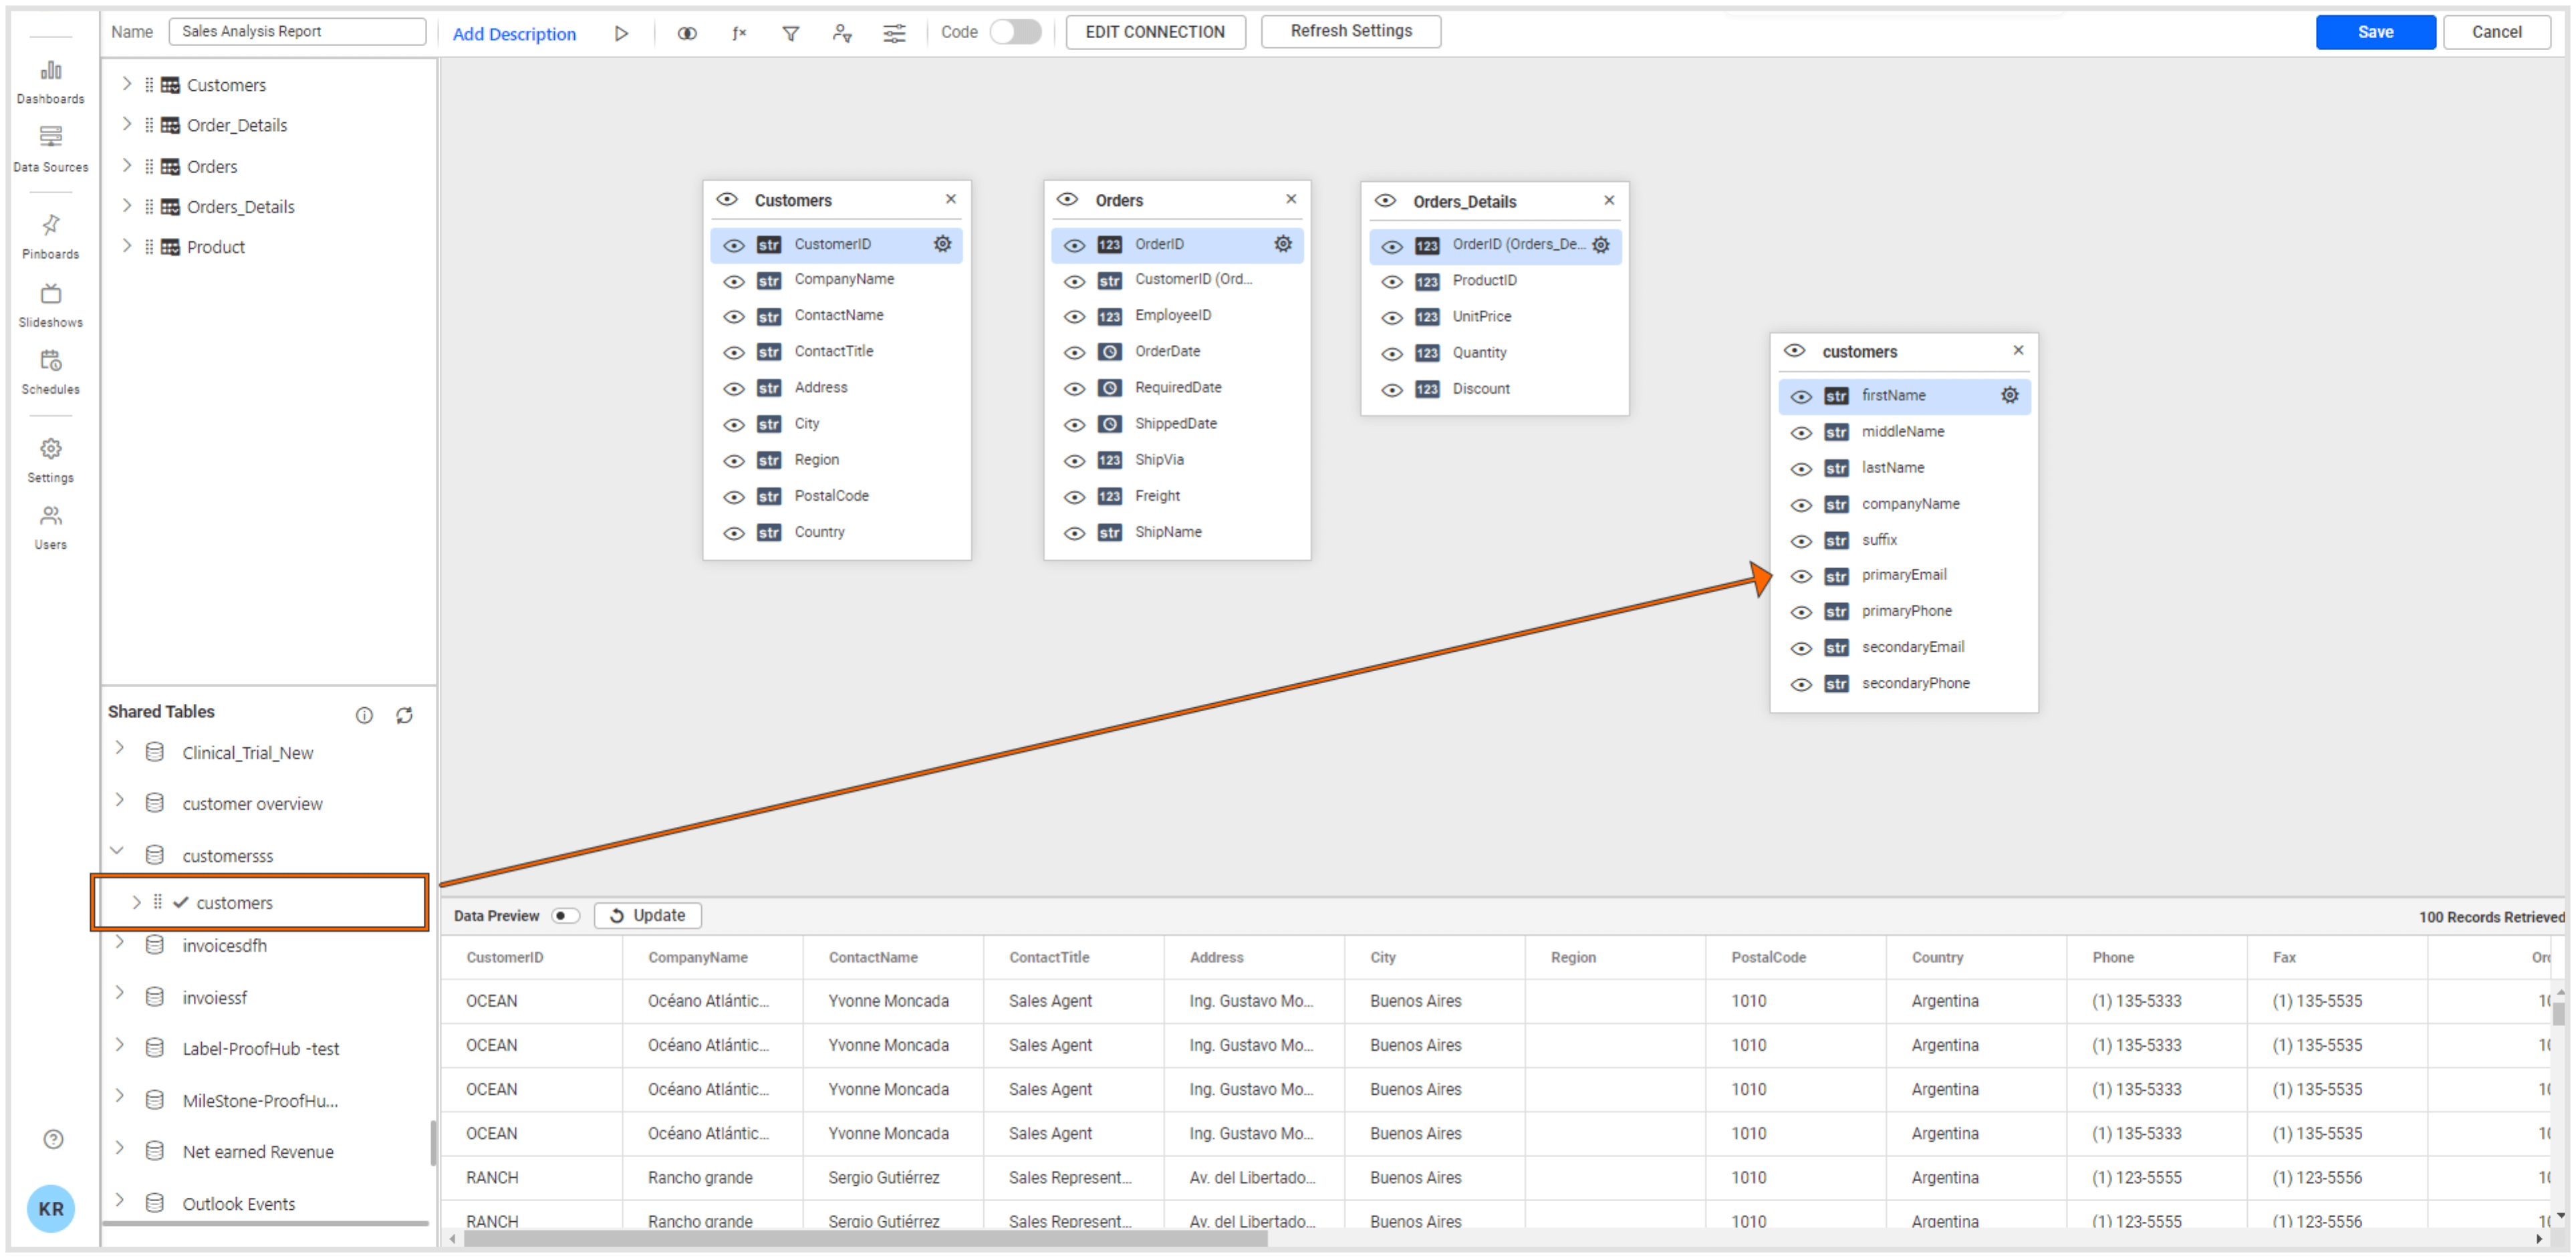2576x1258 pixels.
Task: Click the user filter icon
Action: coord(843,32)
